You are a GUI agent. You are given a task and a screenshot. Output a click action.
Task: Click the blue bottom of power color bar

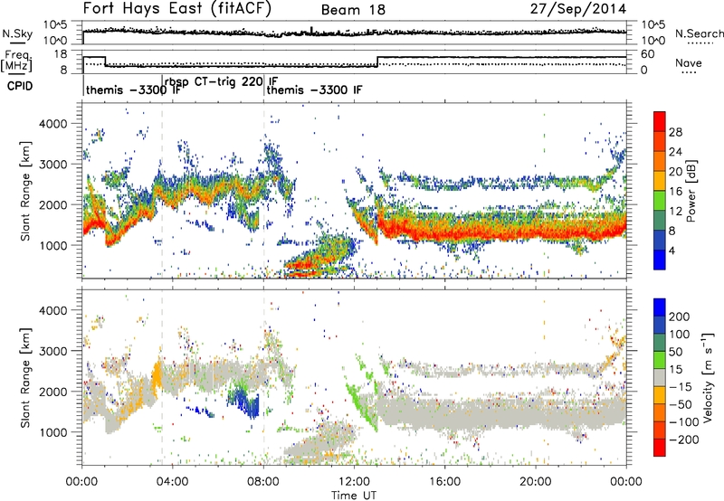click(x=660, y=260)
